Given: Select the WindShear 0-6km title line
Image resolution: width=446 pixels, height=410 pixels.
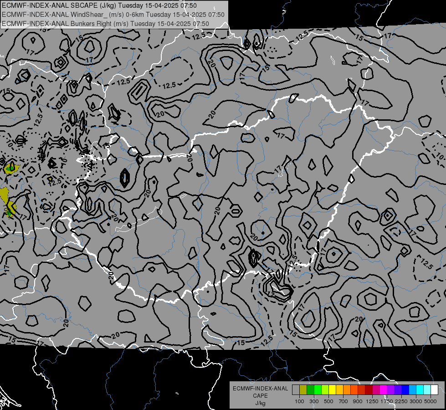Looking at the screenshot, I should click(x=113, y=15).
